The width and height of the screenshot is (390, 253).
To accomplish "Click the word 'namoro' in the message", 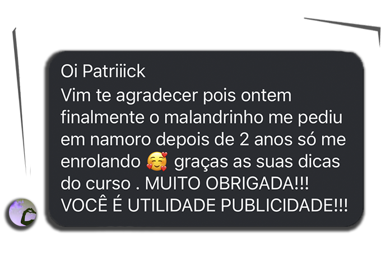I will 120,139.
